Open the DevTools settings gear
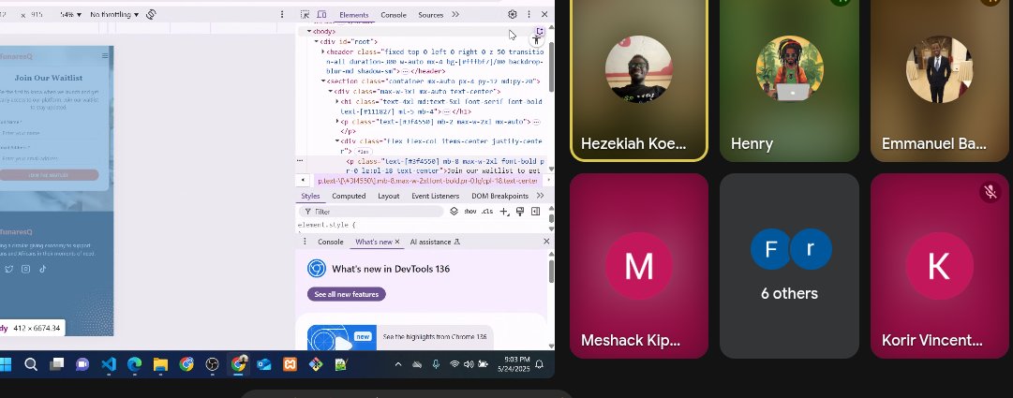The image size is (1013, 398). pos(513,14)
